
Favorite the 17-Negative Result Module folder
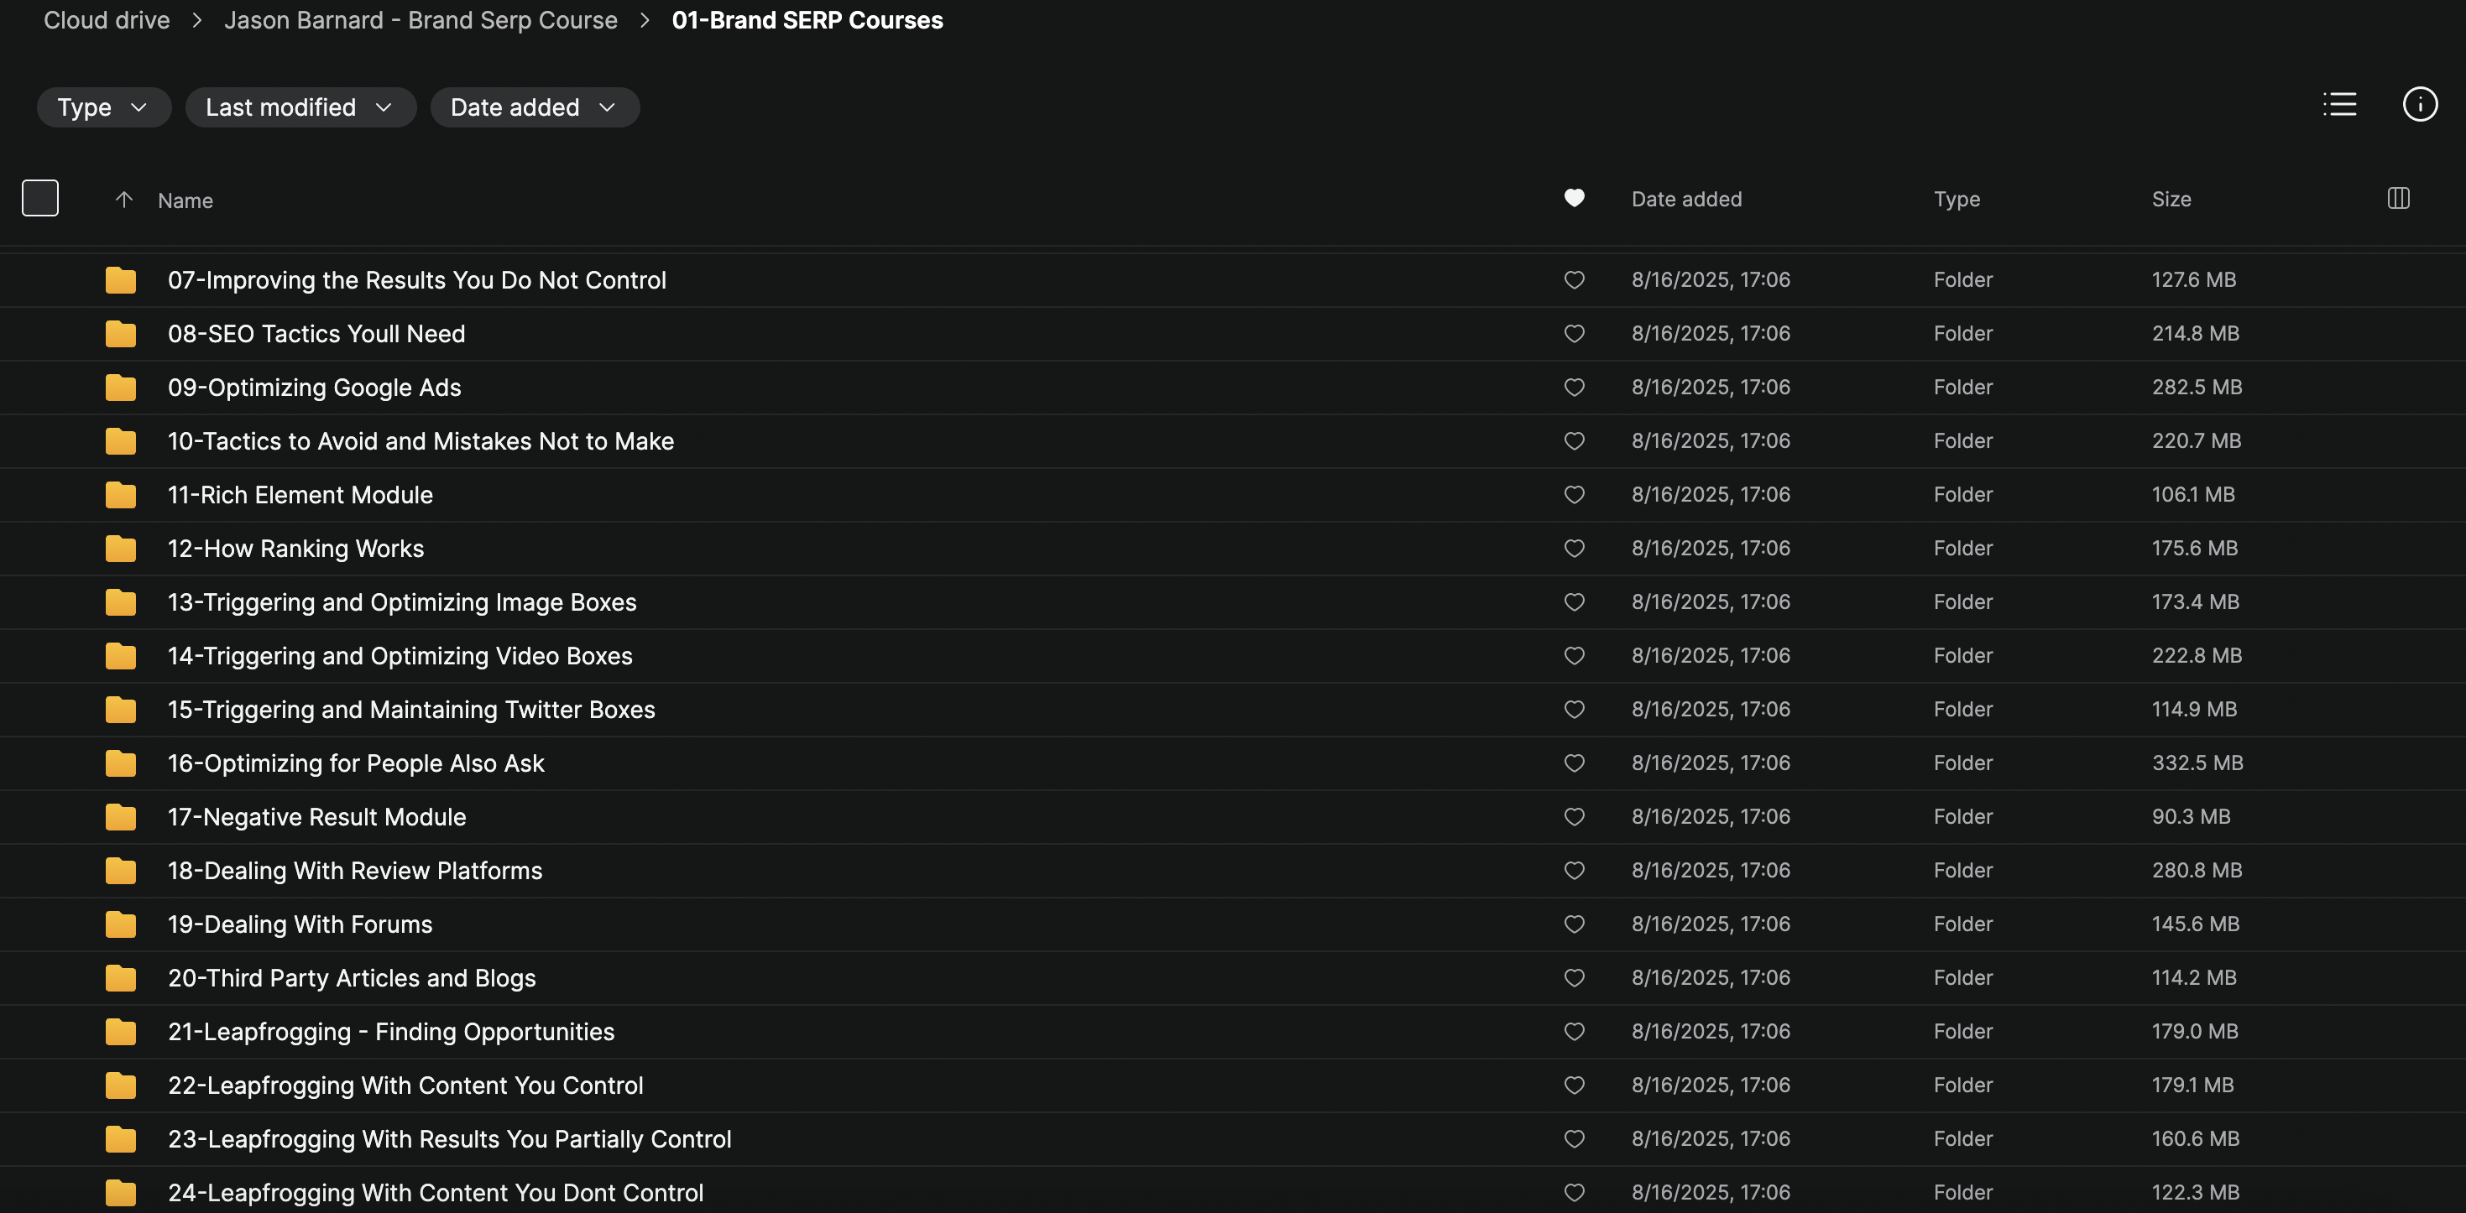tap(1574, 816)
